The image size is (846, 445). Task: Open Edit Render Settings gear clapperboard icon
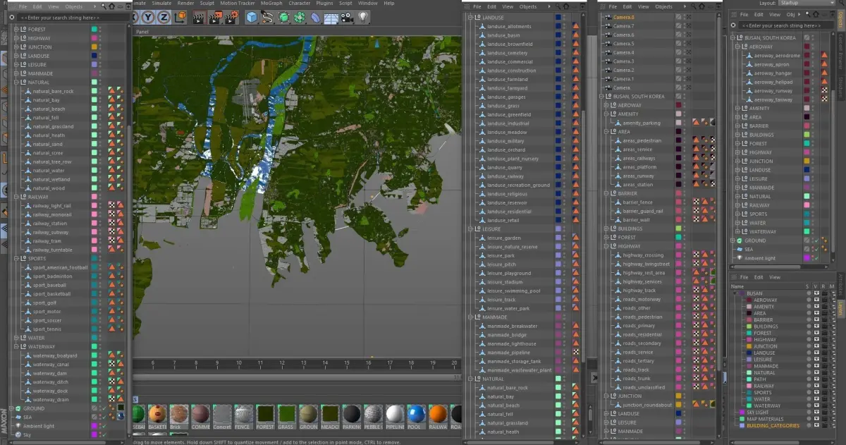click(231, 18)
